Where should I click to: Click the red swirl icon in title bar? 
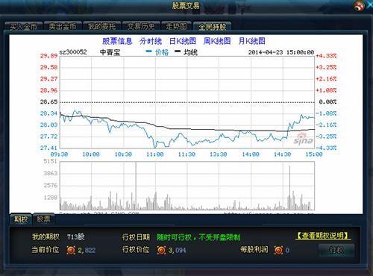coord(360,5)
